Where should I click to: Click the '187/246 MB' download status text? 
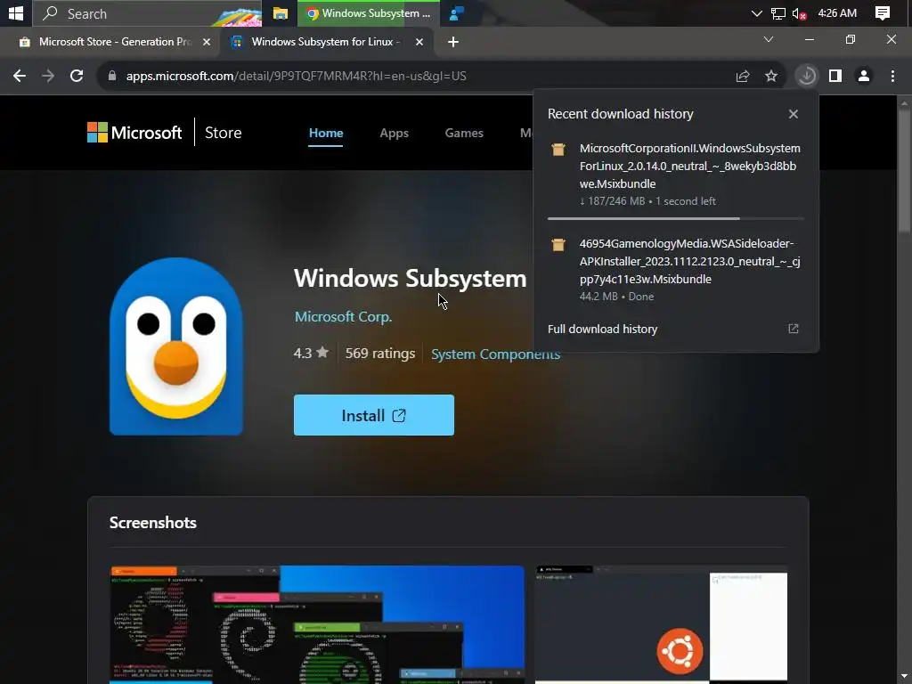(x=647, y=200)
